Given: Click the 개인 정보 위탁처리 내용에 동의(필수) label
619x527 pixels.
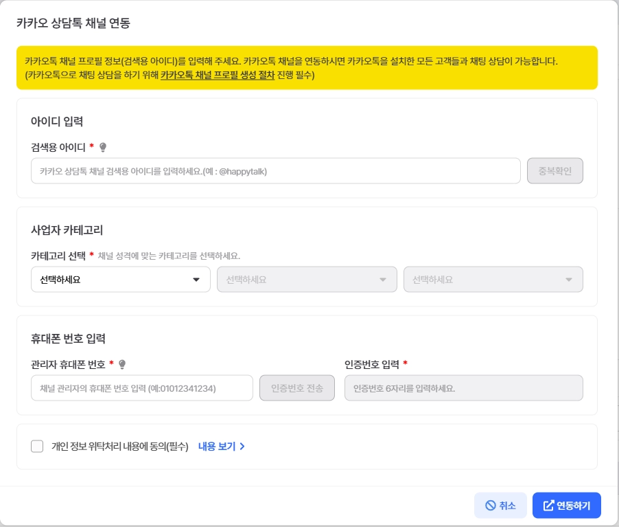Looking at the screenshot, I should tap(119, 447).
